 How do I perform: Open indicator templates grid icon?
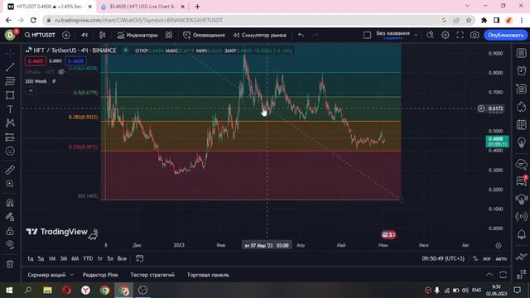click(x=169, y=35)
